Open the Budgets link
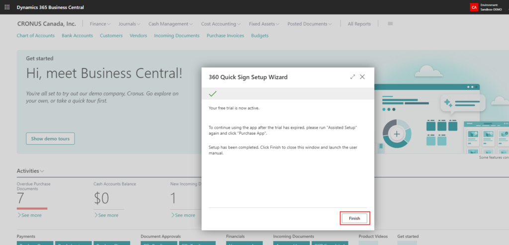The height and width of the screenshot is (245, 509). (259, 36)
